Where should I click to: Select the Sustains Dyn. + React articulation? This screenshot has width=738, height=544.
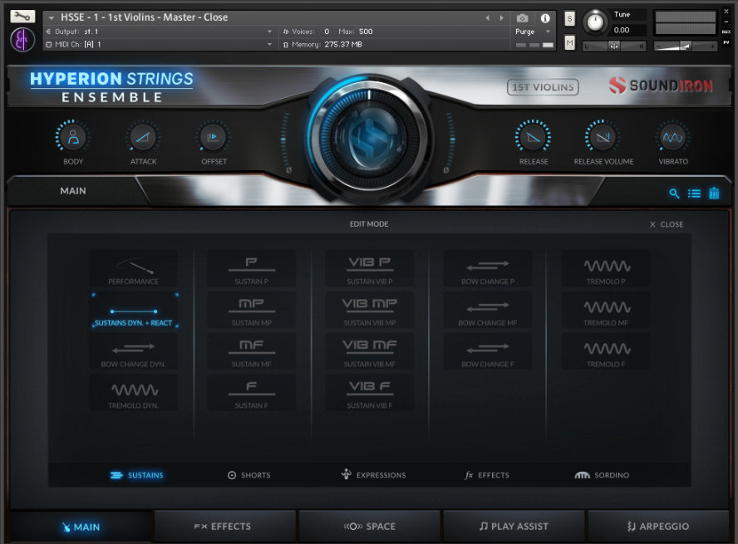[x=134, y=312]
